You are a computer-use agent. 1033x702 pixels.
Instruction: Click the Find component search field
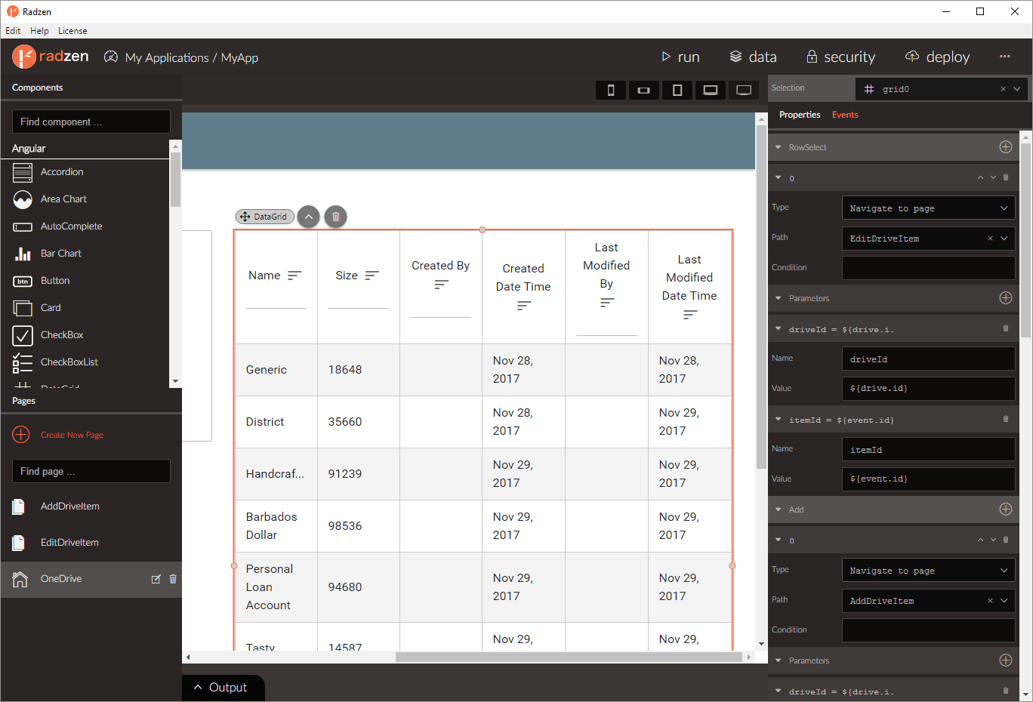[91, 122]
